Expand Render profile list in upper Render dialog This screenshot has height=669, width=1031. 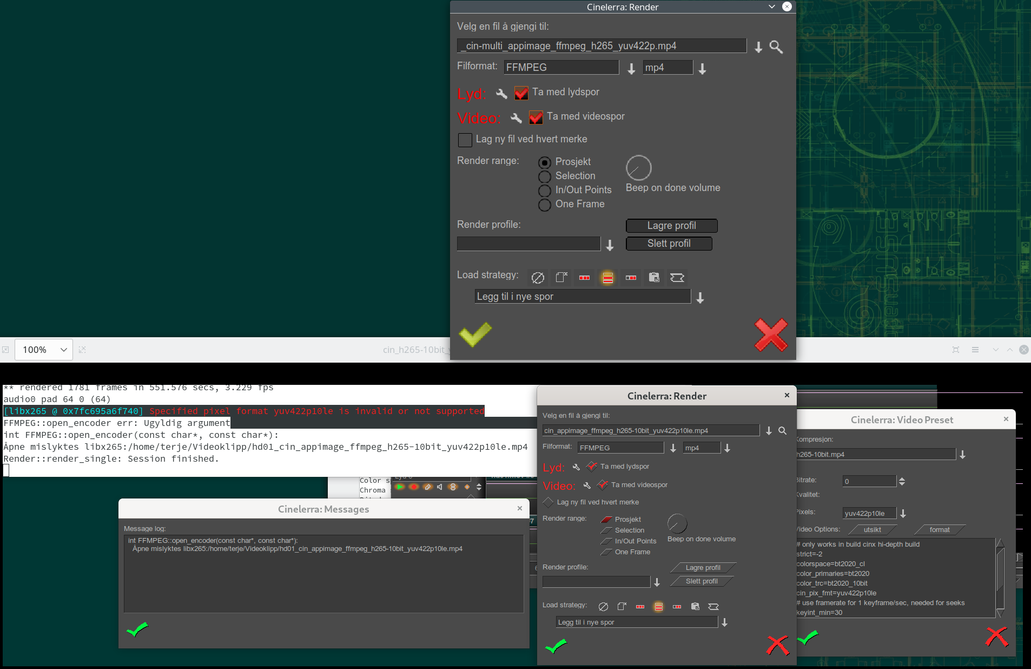[610, 245]
